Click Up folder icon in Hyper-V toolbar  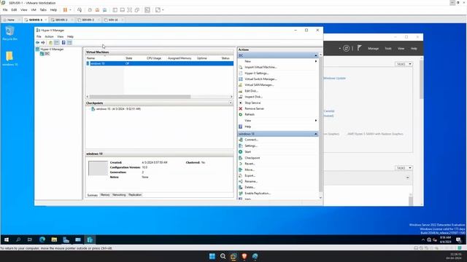(50, 42)
